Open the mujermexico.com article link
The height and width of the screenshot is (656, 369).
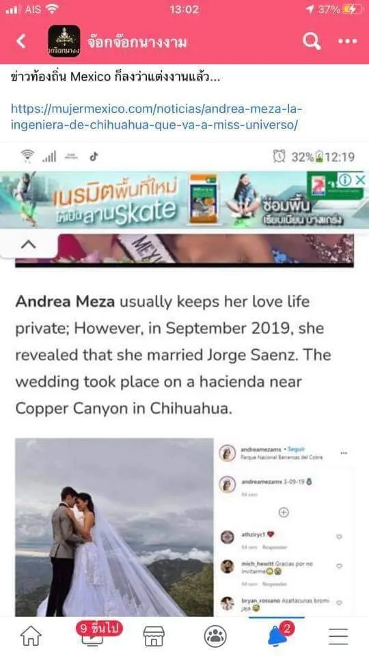click(157, 117)
